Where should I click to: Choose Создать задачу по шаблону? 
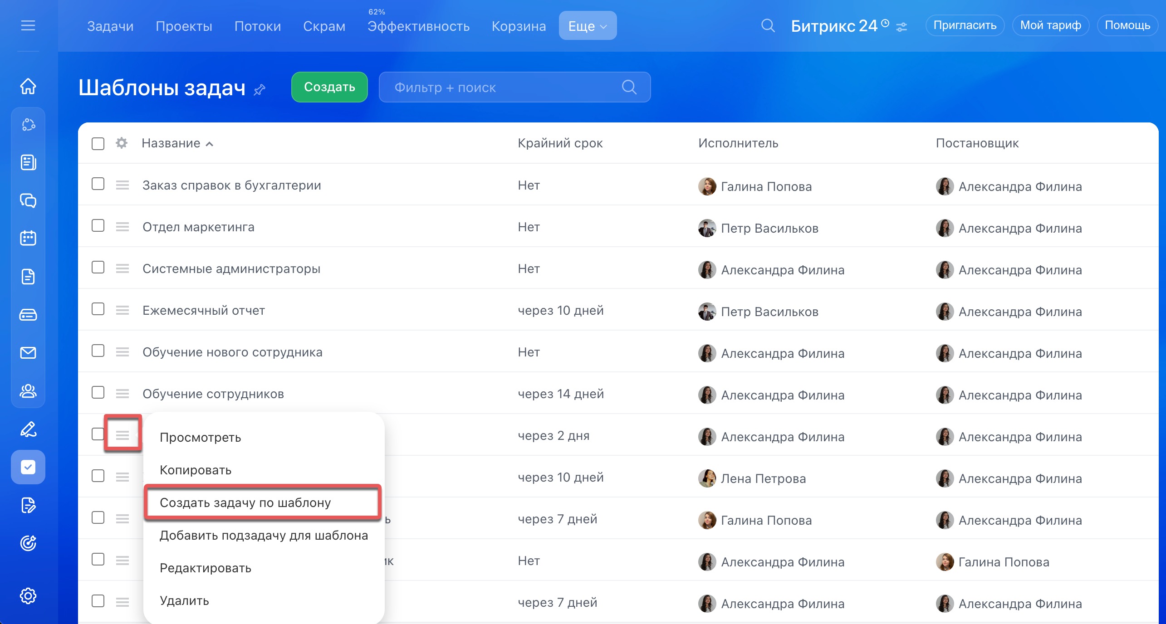click(263, 502)
